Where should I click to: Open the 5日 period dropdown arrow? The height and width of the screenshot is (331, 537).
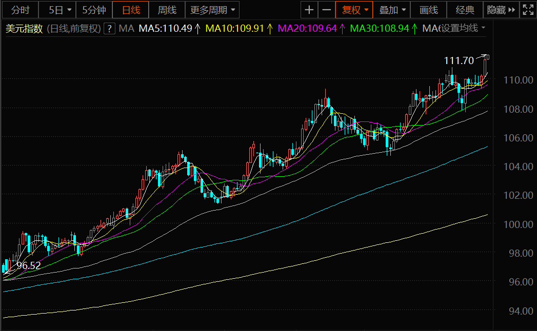68,10
